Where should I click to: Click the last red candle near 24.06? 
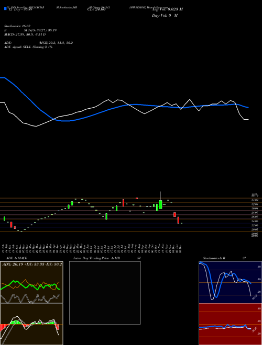[178, 220]
